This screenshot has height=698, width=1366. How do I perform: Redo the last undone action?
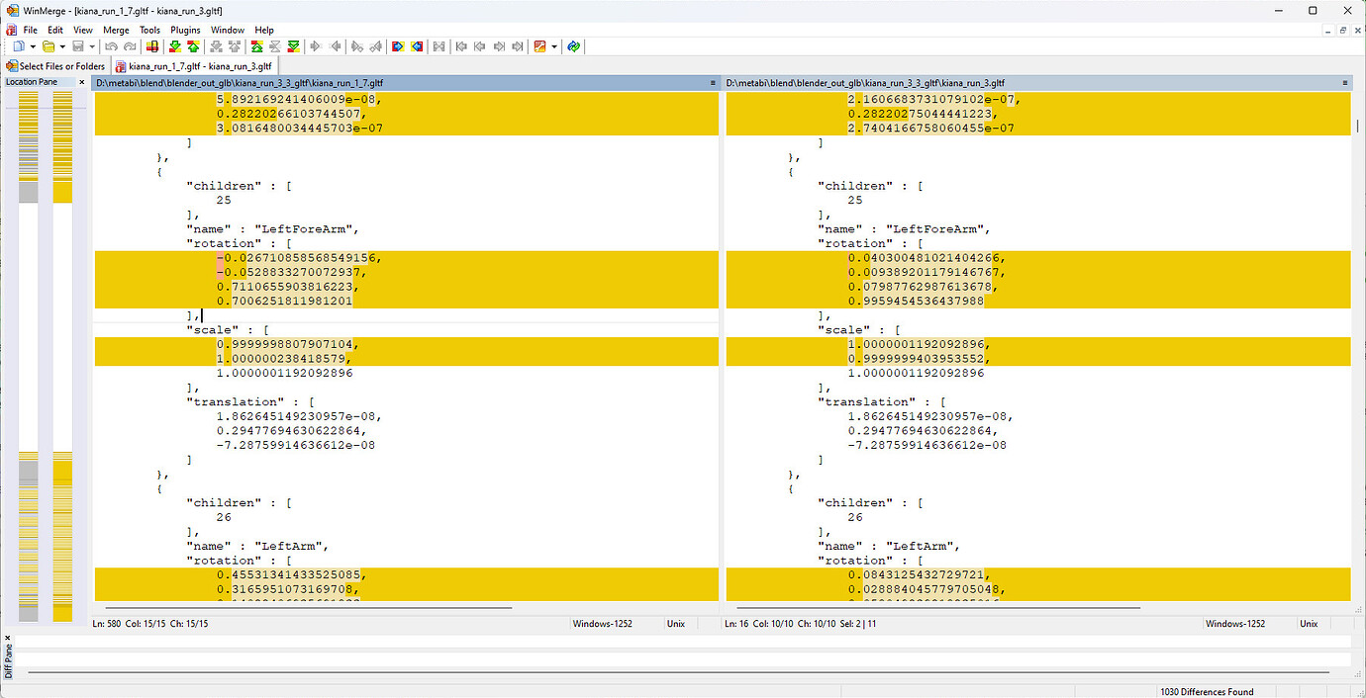tap(130, 46)
